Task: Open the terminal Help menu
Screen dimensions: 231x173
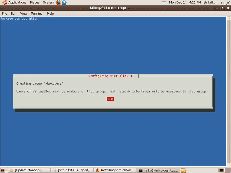Action: pos(51,14)
